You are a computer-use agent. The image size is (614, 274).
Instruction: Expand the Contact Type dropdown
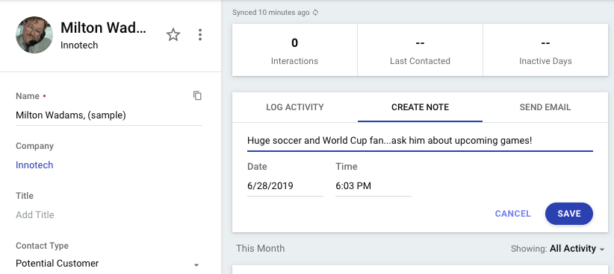[109, 264]
